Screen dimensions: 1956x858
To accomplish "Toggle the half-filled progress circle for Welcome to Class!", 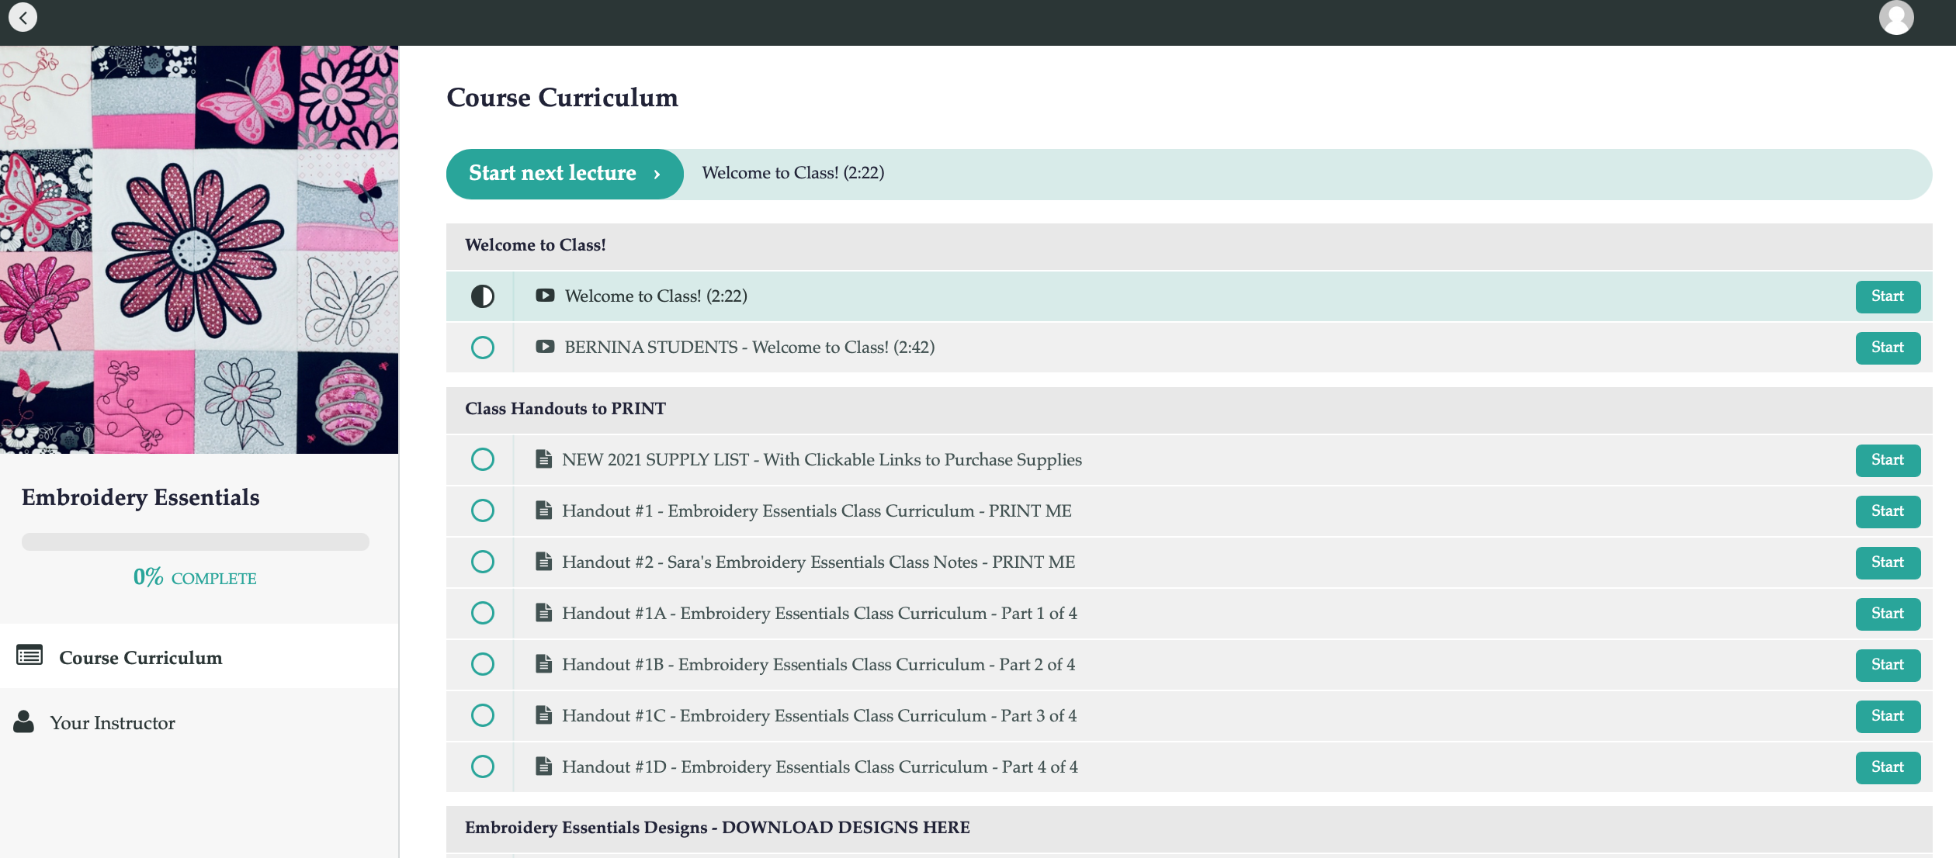I will tap(483, 296).
